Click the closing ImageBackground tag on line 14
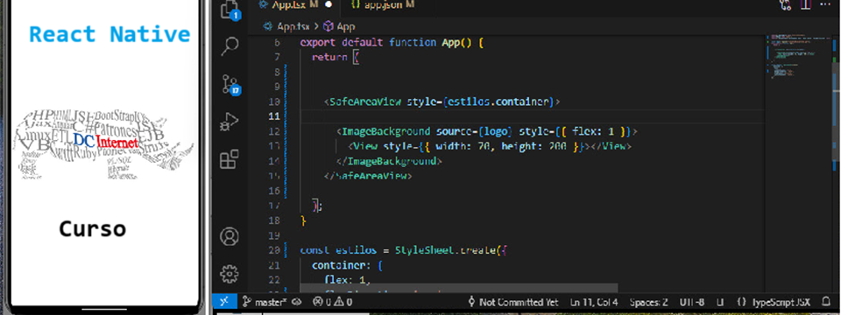Viewport: 841px width, 315px height. tap(389, 161)
